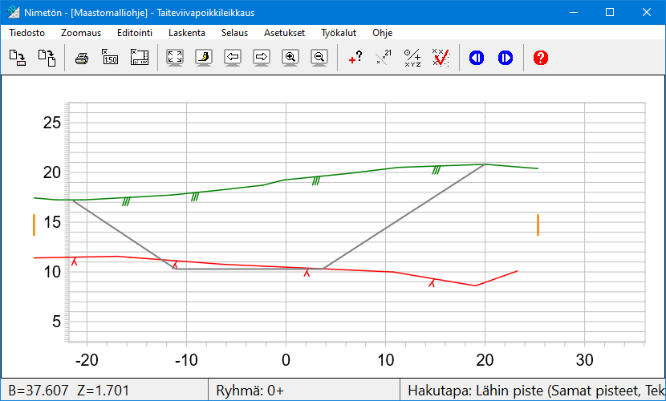Open the Työkalut menu
Screen dimensions: 666x401
[339, 33]
